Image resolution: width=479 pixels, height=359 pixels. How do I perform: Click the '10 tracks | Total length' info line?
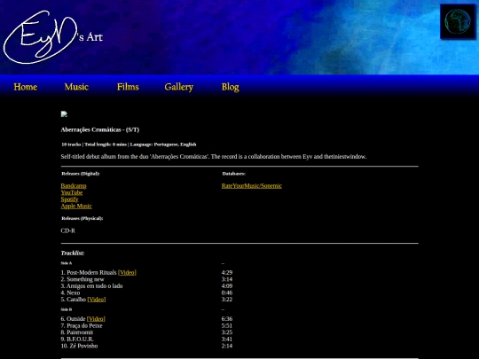click(129, 144)
